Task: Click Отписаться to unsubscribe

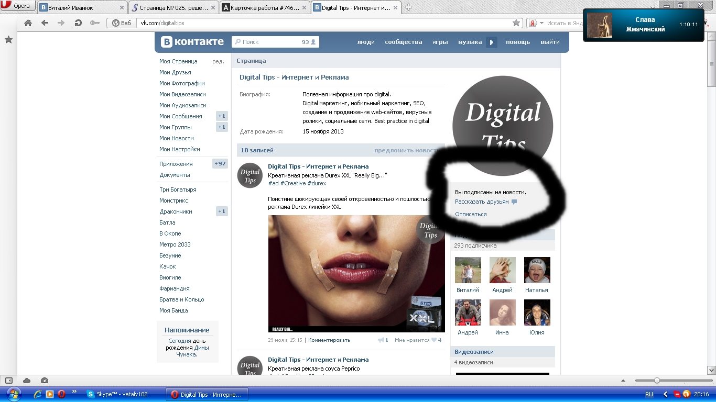Action: (471, 214)
